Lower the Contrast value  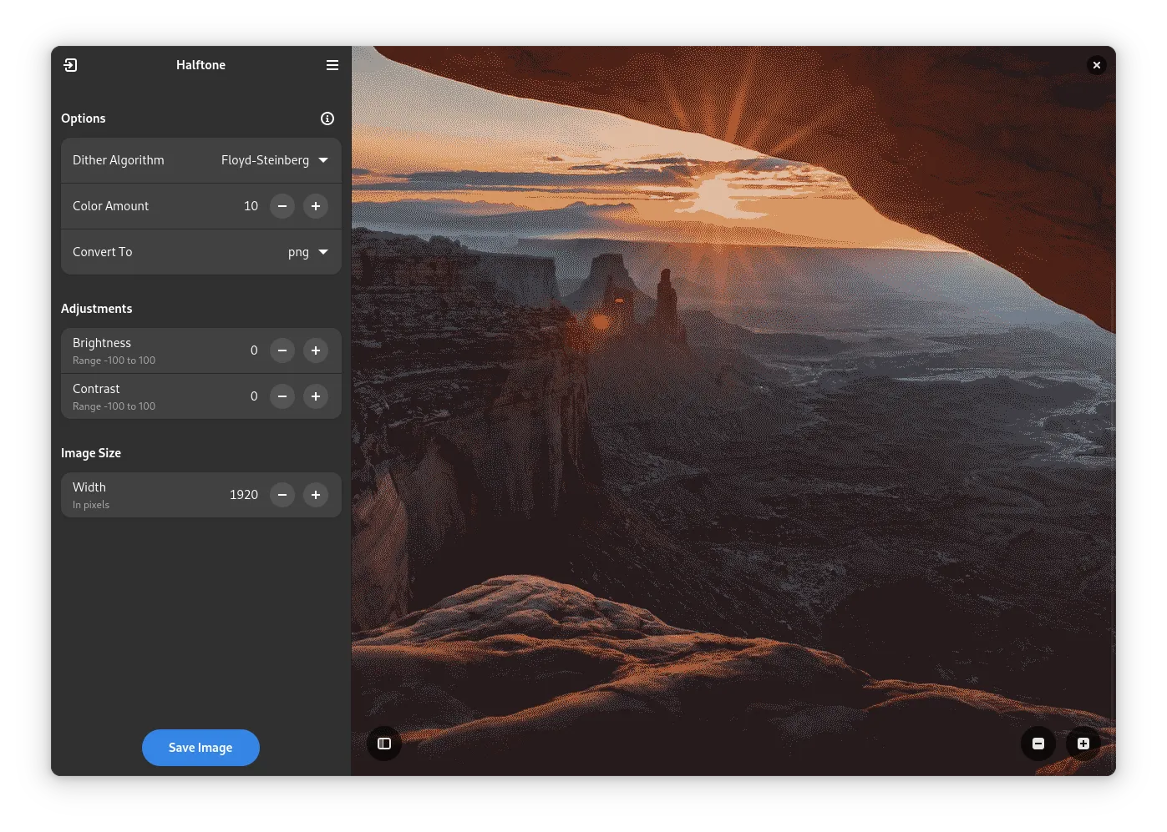pyautogui.click(x=282, y=396)
